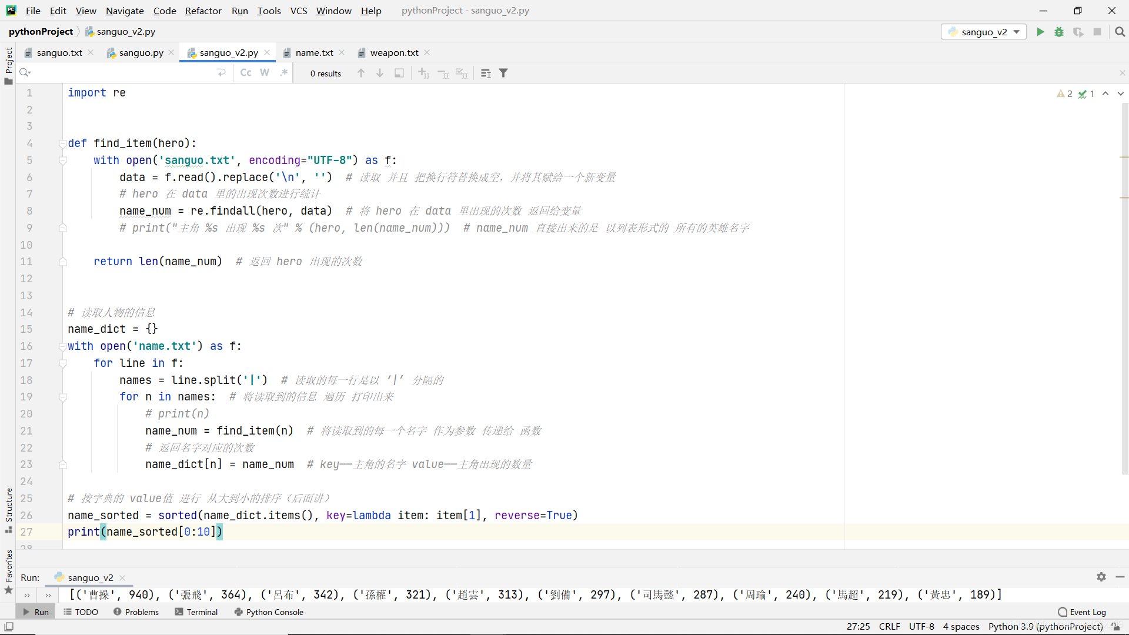Open the Python Console tool window

[269, 612]
